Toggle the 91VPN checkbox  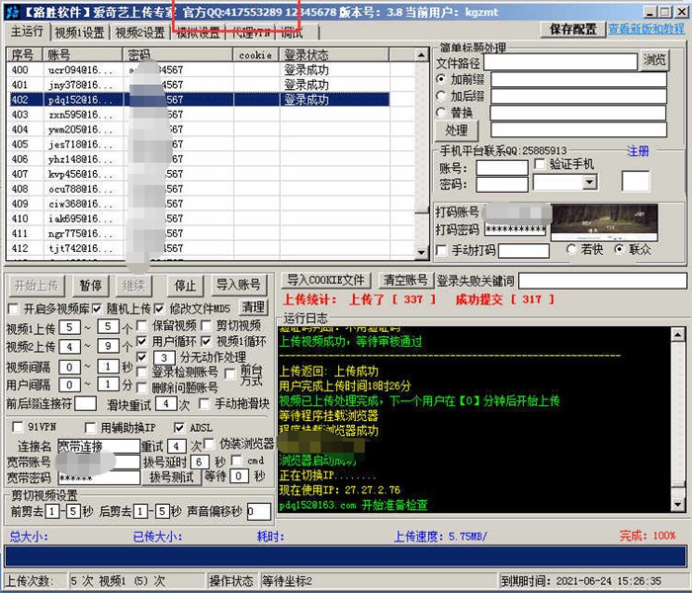click(18, 427)
